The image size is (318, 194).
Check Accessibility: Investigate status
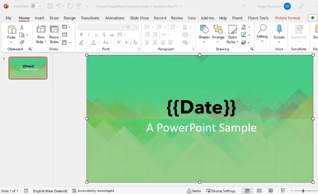coord(93,191)
